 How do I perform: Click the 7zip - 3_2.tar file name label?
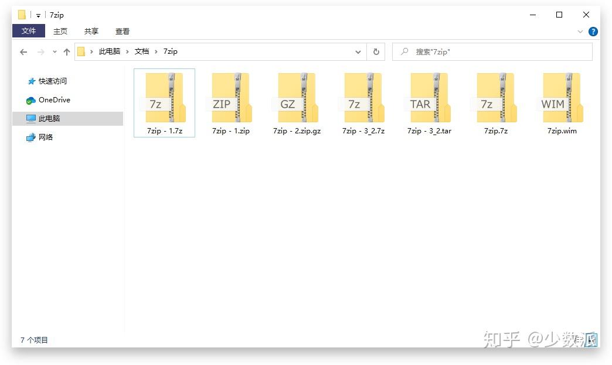(x=429, y=131)
